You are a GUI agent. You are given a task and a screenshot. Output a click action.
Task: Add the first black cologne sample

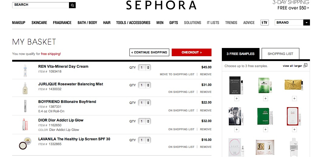coord(237,98)
